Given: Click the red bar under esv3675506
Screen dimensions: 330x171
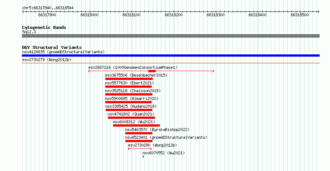Looking at the screenshot, I should tap(129, 79).
